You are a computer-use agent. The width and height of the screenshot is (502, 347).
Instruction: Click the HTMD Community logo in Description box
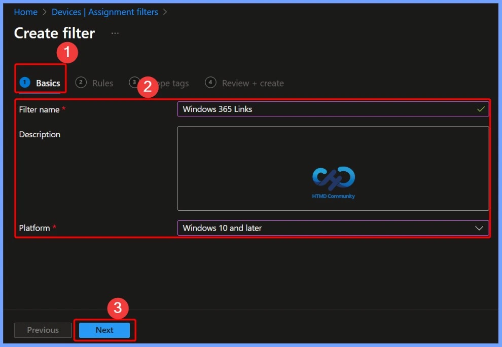tap(333, 180)
